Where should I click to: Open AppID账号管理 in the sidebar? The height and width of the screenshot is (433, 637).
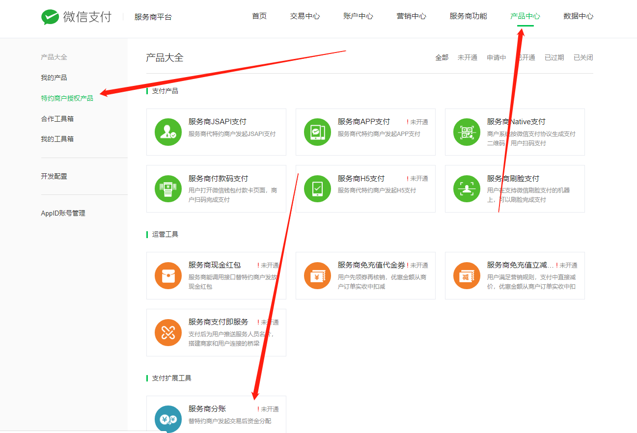coord(63,213)
